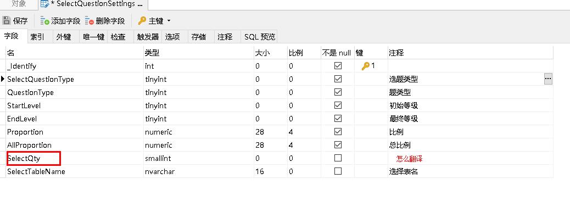Click the ellipsis button in the SelectQuestionType comment cell

[x=548, y=79]
